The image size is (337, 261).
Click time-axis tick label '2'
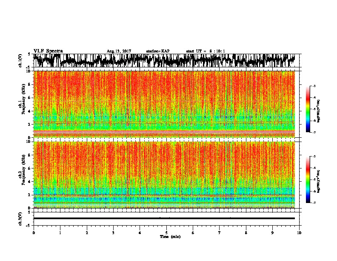(87, 233)
